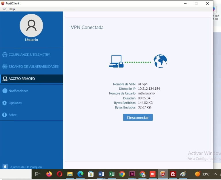Click the username ruth.navarro

tap(146, 93)
